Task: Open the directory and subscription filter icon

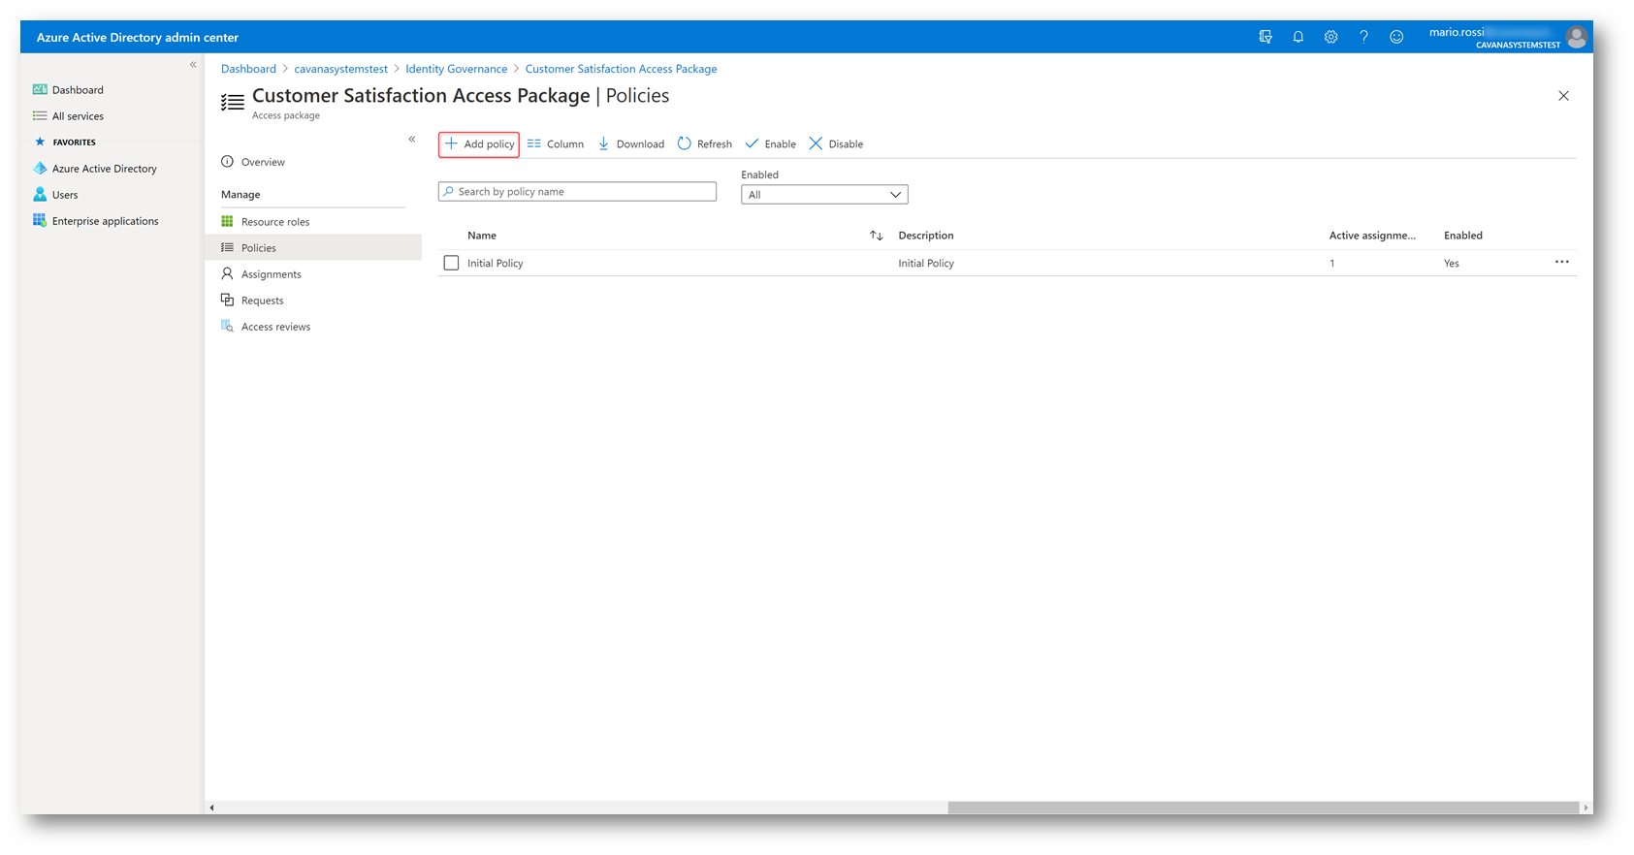Action: (x=1265, y=37)
